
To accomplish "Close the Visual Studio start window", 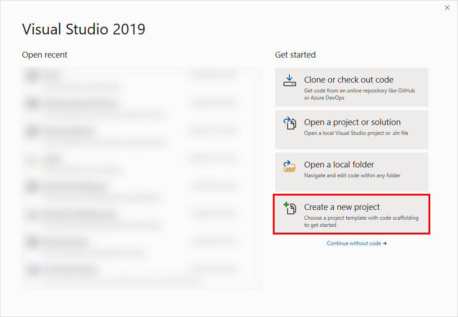I will point(447,8).
